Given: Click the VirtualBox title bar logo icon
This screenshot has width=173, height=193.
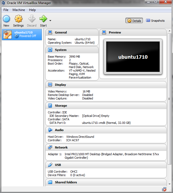Looking at the screenshot, I should [x=3, y=3].
